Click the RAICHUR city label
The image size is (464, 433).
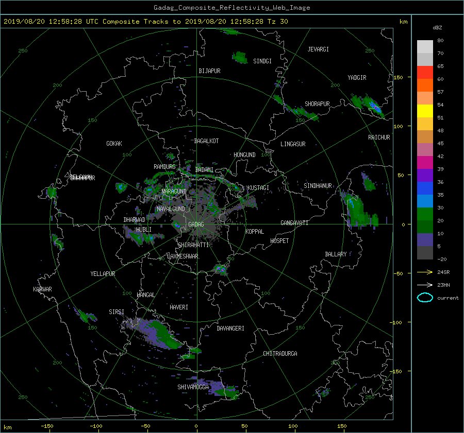[x=379, y=137]
